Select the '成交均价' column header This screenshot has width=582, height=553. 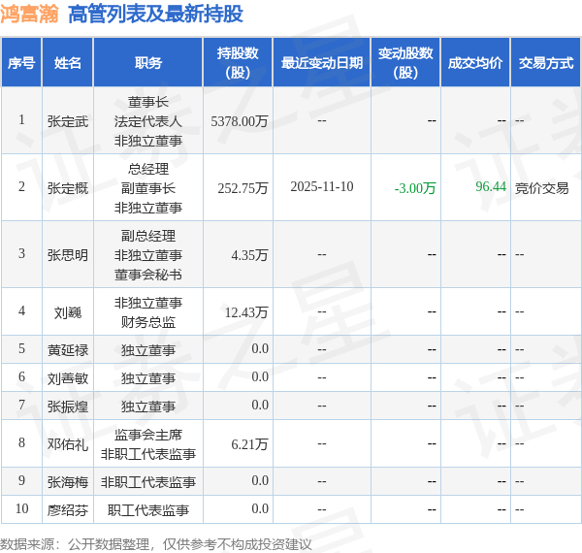475,62
